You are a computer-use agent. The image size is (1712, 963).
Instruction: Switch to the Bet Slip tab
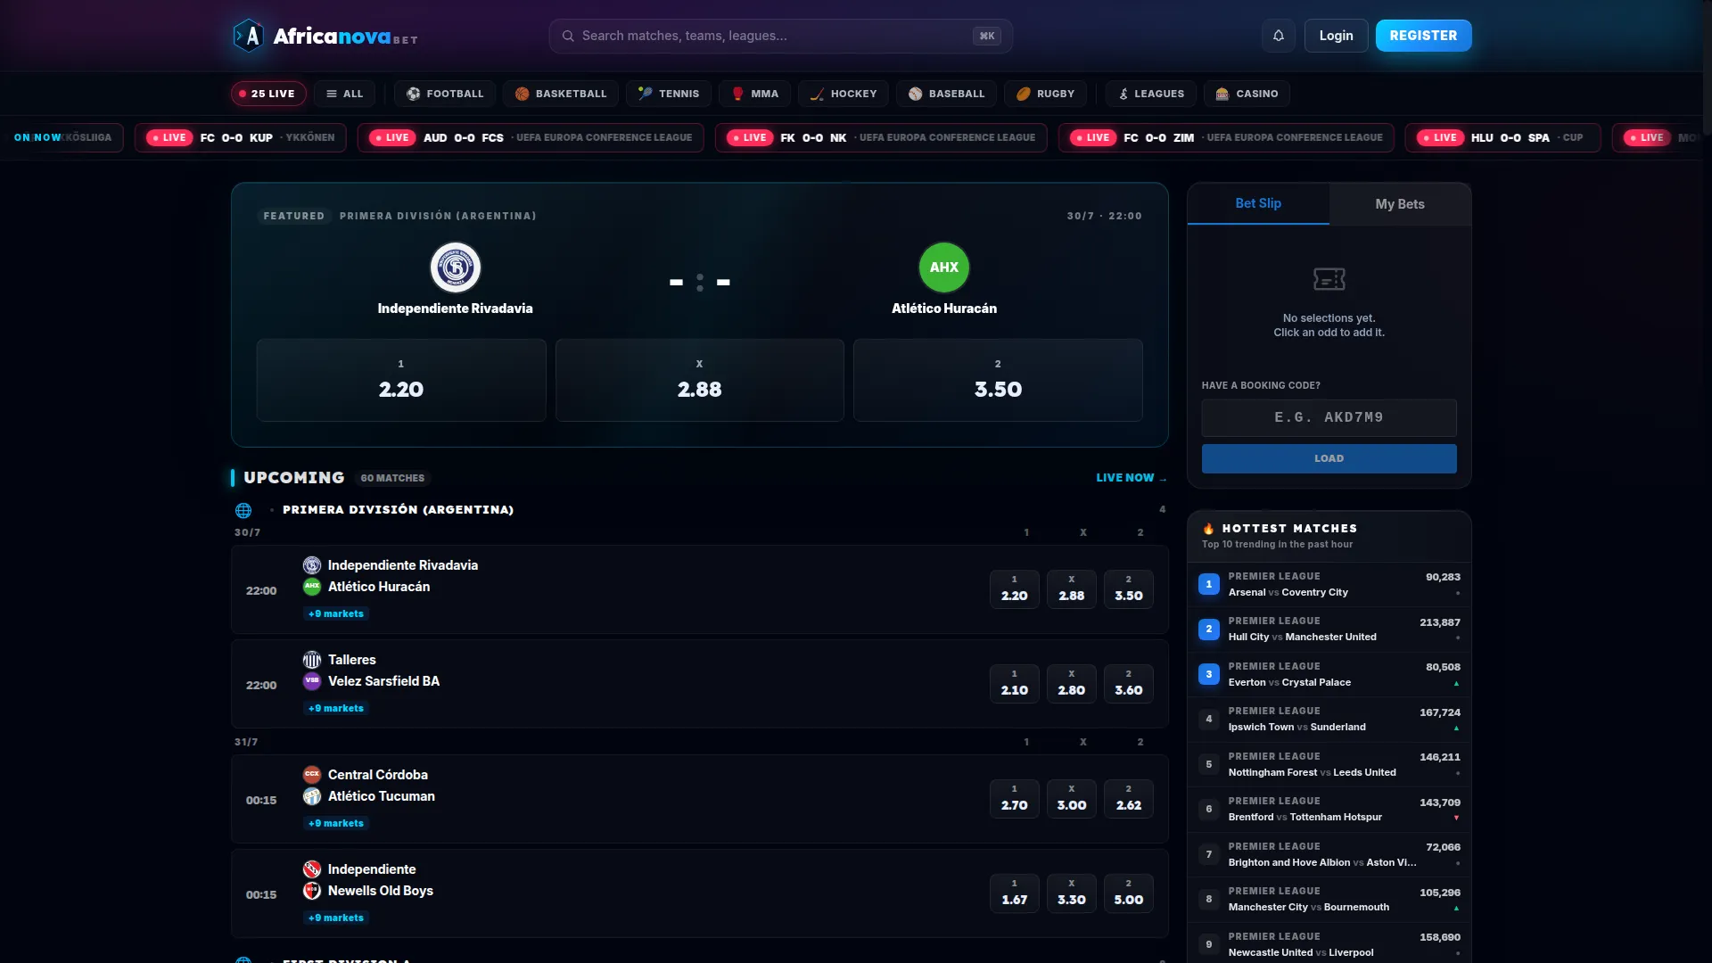pyautogui.click(x=1258, y=203)
